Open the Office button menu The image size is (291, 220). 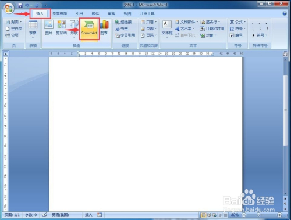point(9,8)
